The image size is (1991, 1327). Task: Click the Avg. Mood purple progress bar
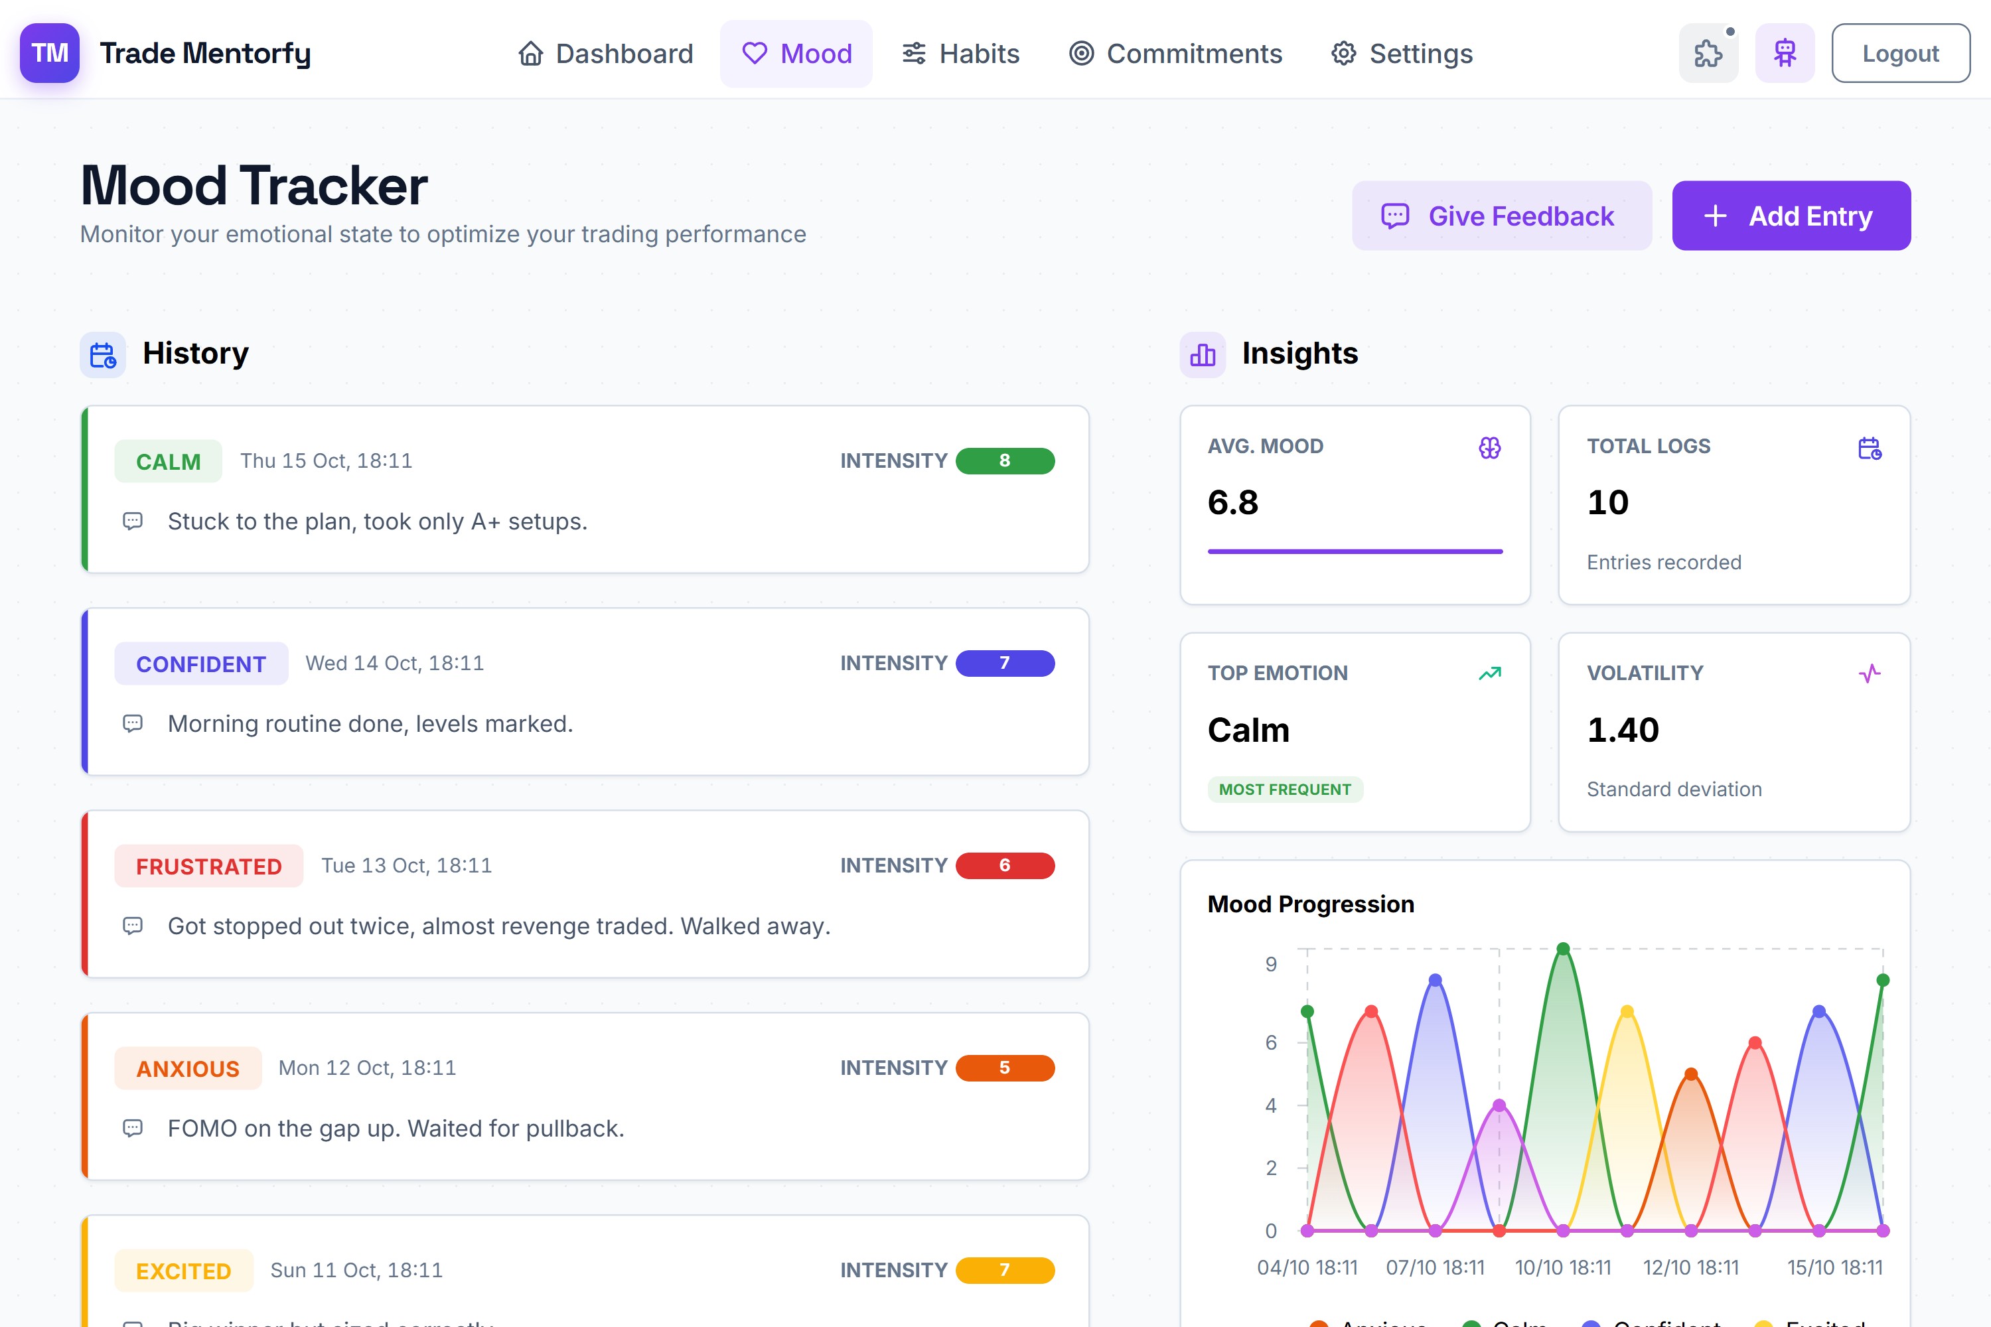1355,552
